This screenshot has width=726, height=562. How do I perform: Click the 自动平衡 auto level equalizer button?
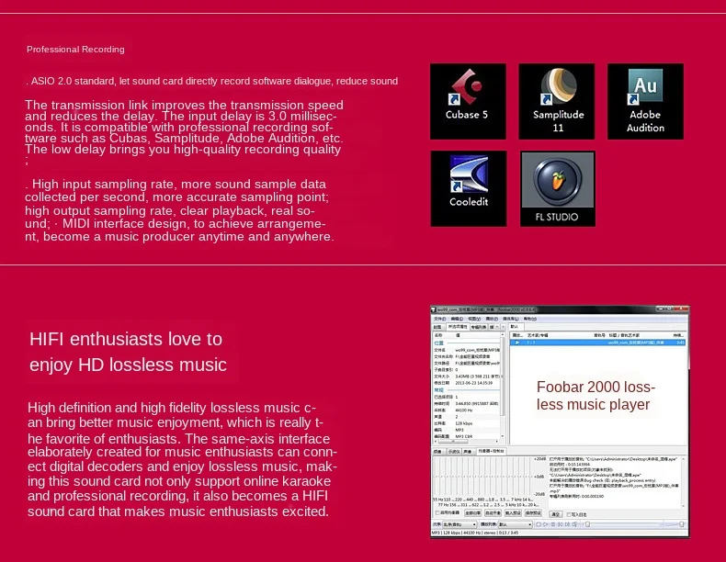493,513
